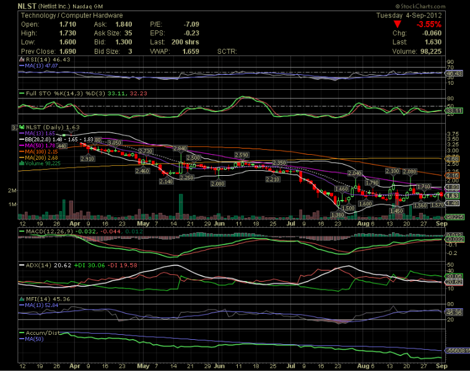Click the -DI 19.58 label
This screenshot has width=470, height=372.
pyautogui.click(x=122, y=266)
